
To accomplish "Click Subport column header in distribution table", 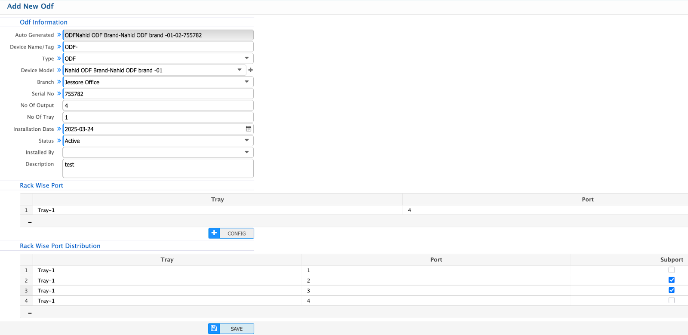I will coord(671,260).
